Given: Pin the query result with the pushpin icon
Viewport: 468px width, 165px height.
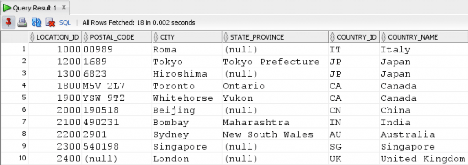Looking at the screenshot, I should pos(8,22).
